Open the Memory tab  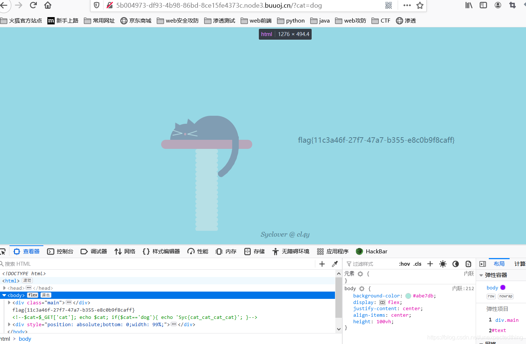pyautogui.click(x=226, y=252)
